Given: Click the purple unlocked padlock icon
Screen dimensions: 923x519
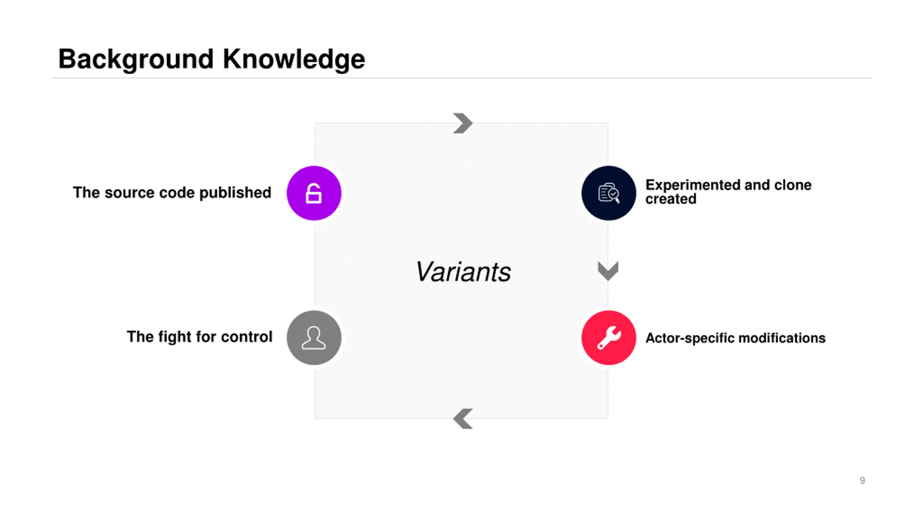Looking at the screenshot, I should [x=314, y=193].
